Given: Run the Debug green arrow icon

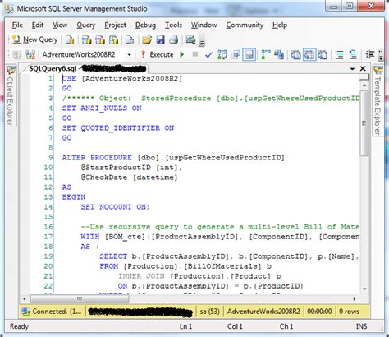Looking at the screenshot, I should pos(182,54).
